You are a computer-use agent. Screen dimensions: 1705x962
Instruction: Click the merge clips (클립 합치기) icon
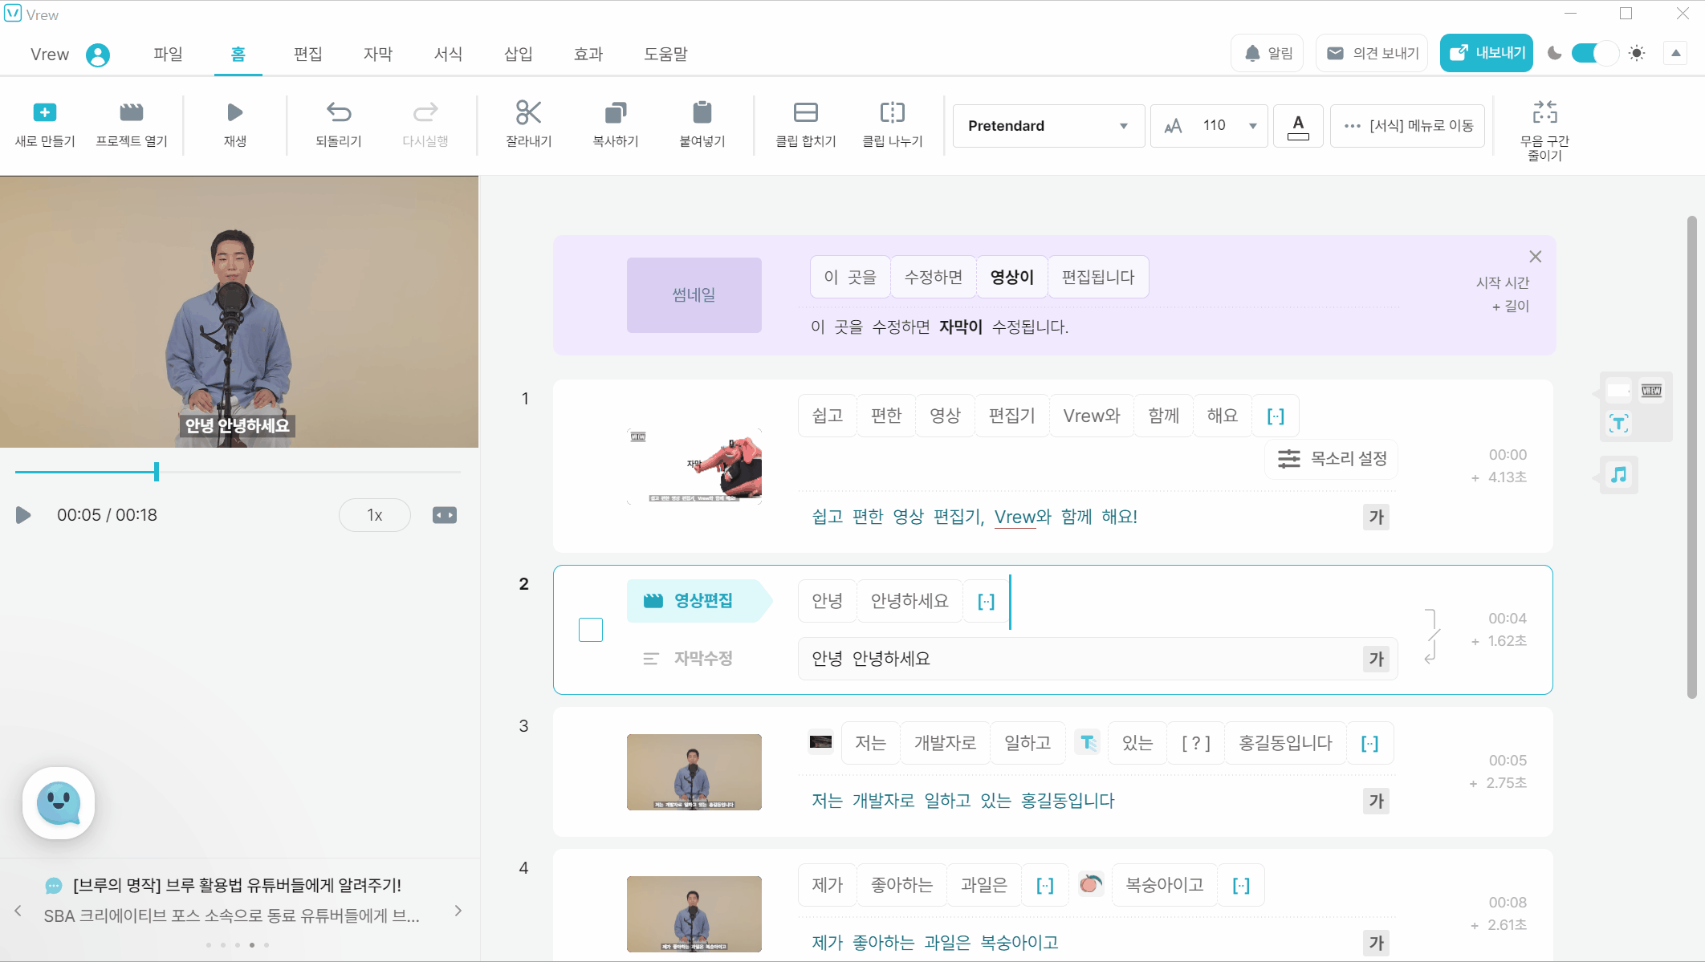(x=805, y=113)
